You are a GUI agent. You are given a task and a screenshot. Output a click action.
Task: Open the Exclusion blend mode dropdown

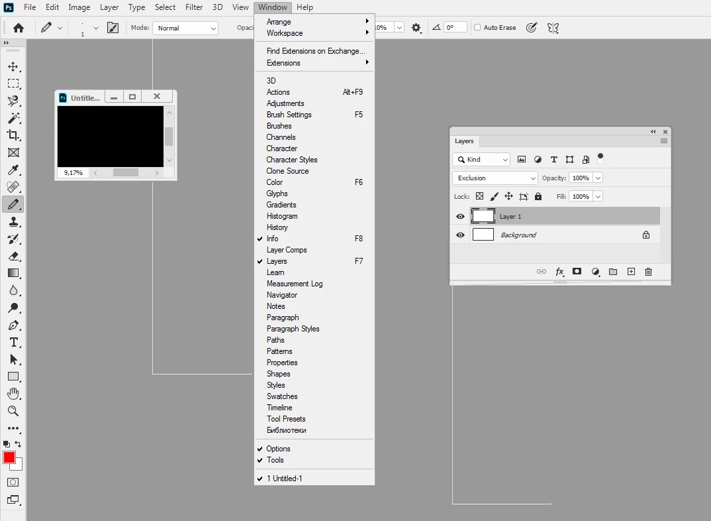point(495,178)
